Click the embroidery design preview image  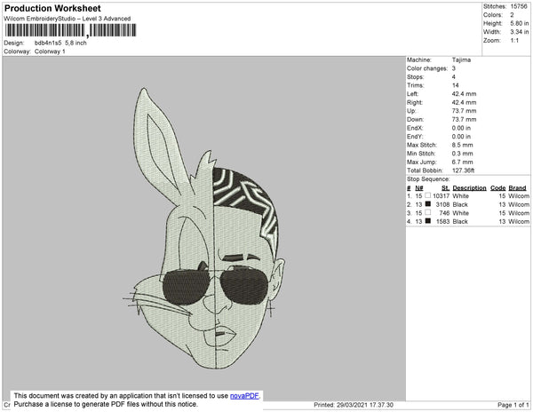click(204, 229)
